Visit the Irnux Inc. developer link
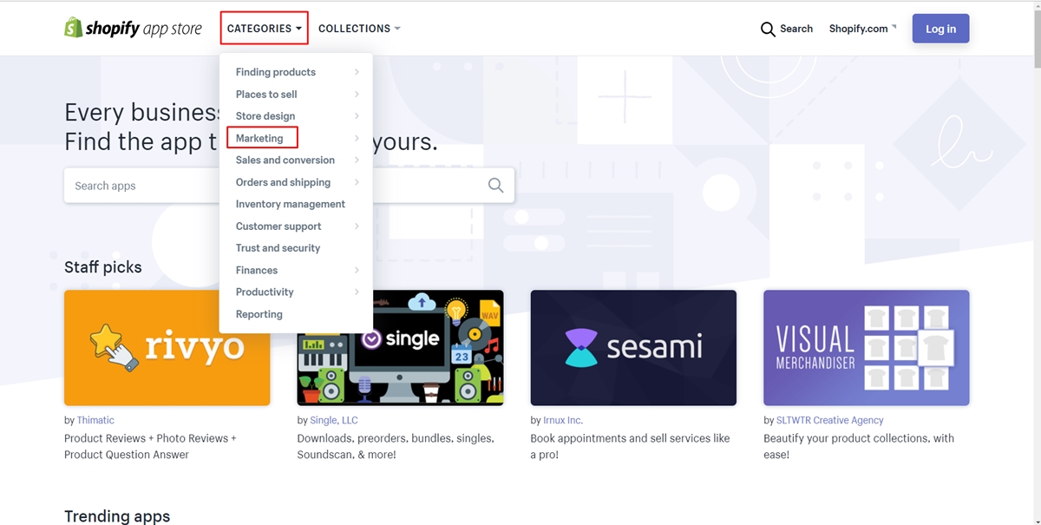Viewport: 1041px width, 525px height. coord(563,420)
